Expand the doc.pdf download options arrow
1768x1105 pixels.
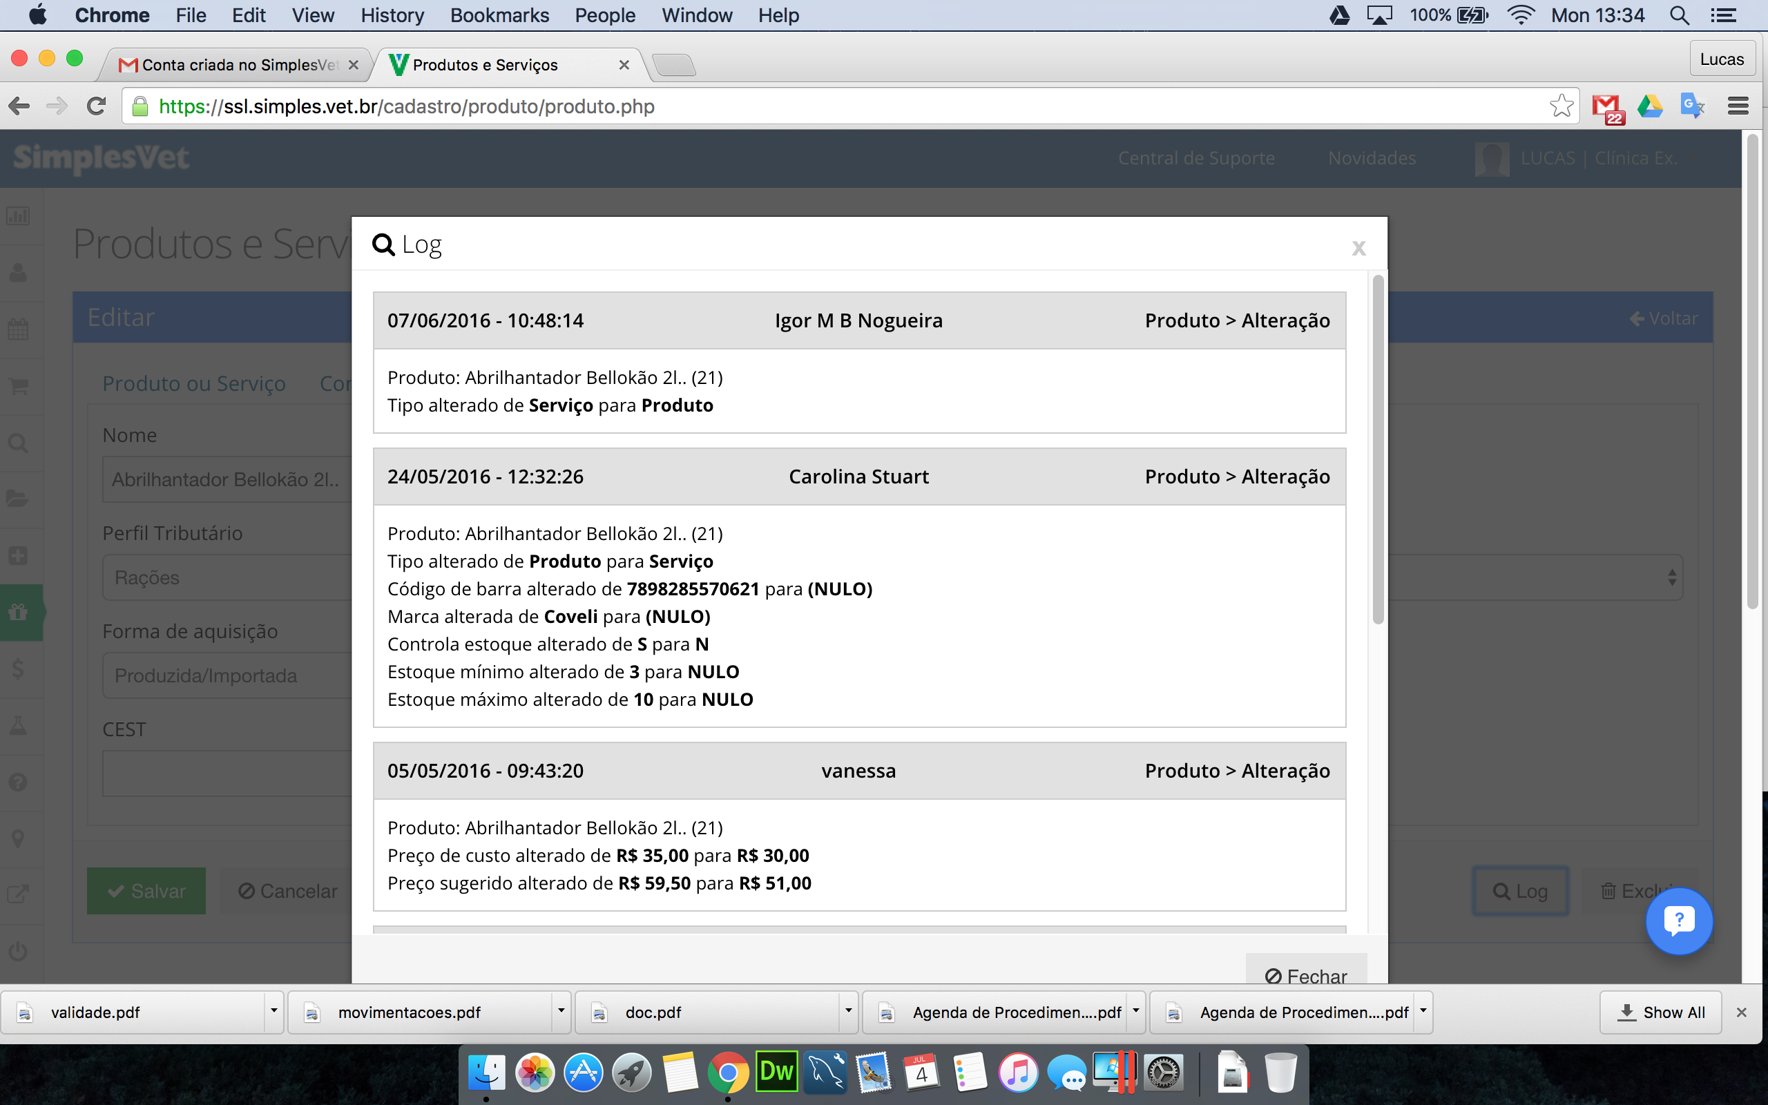point(848,1012)
